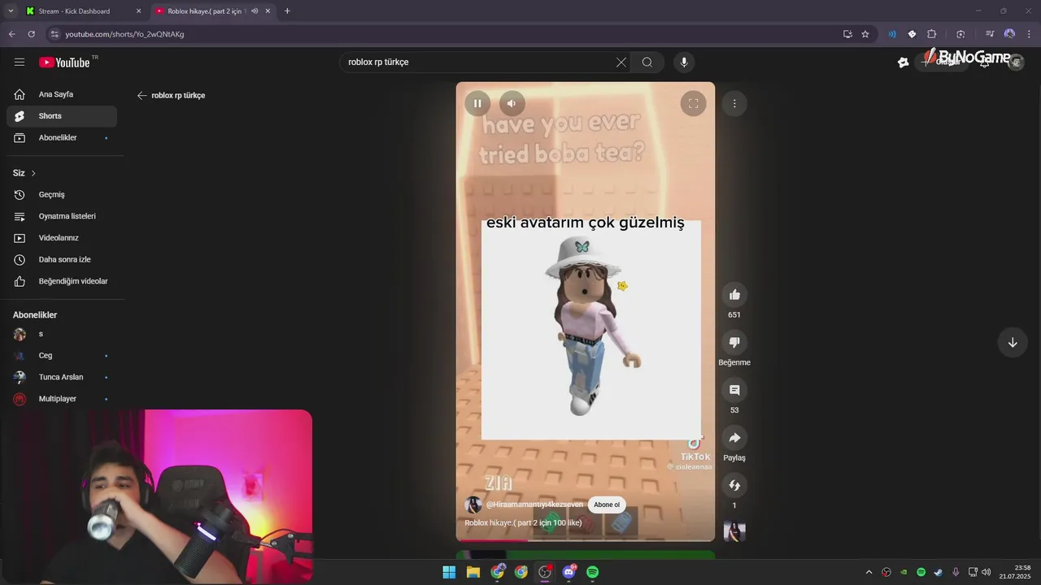
Task: Pause the playing Short
Action: click(x=477, y=103)
